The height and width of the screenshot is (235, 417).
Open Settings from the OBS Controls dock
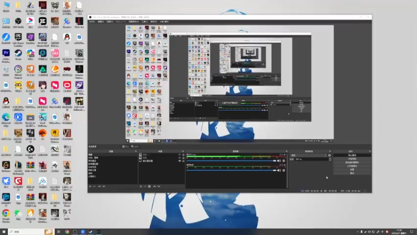click(x=352, y=169)
